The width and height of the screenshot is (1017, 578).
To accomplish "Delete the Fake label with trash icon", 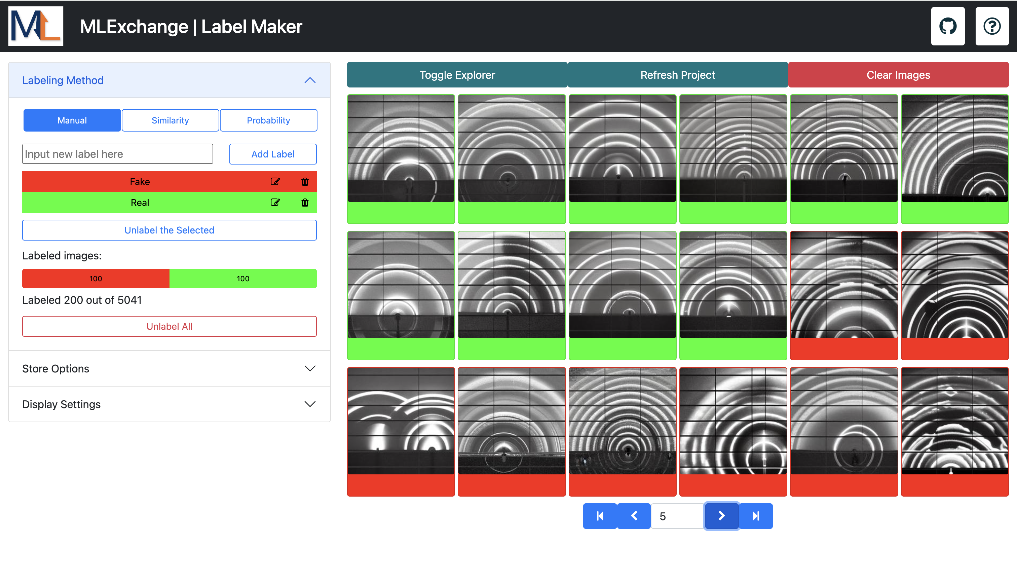I will point(305,181).
